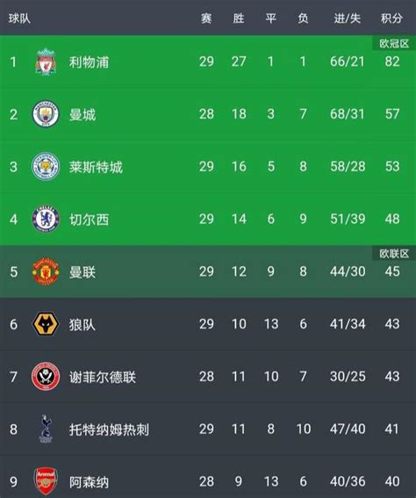The image size is (416, 498).
Task: Select the 赛 matches played header
Action: 206,18
